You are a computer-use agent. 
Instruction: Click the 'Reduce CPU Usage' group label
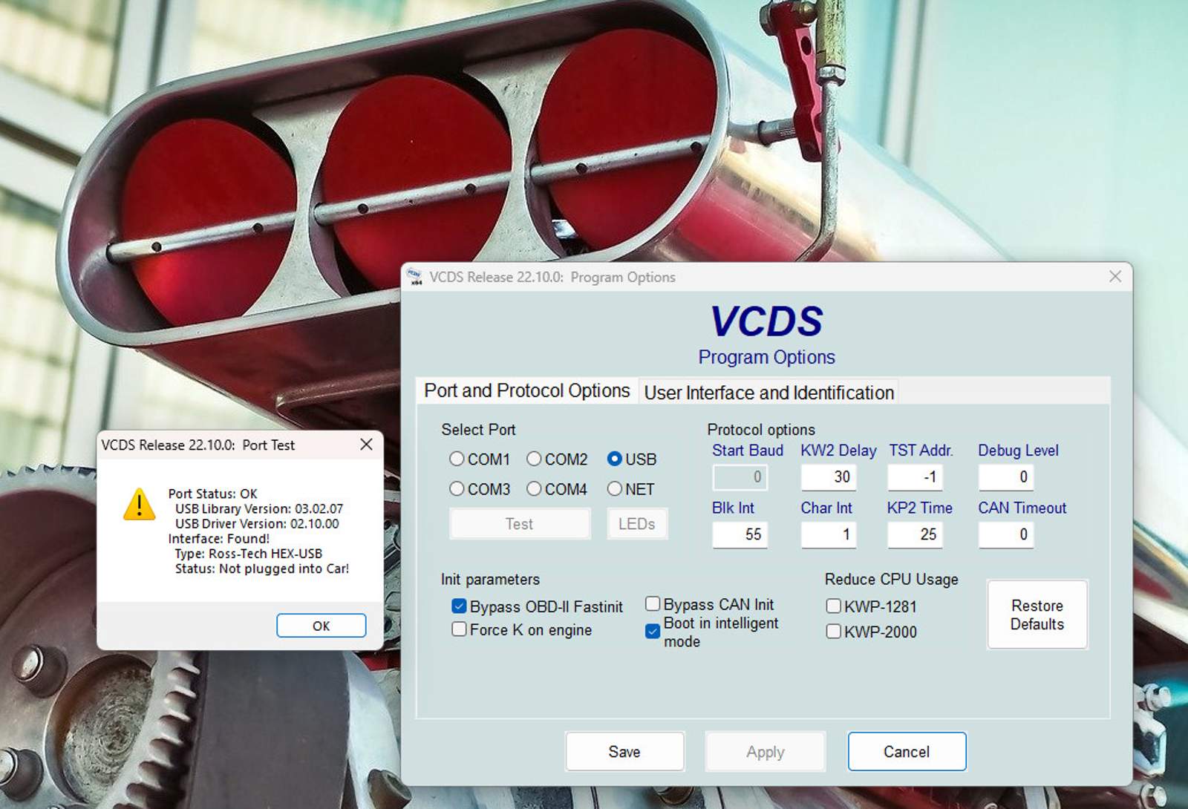(891, 579)
